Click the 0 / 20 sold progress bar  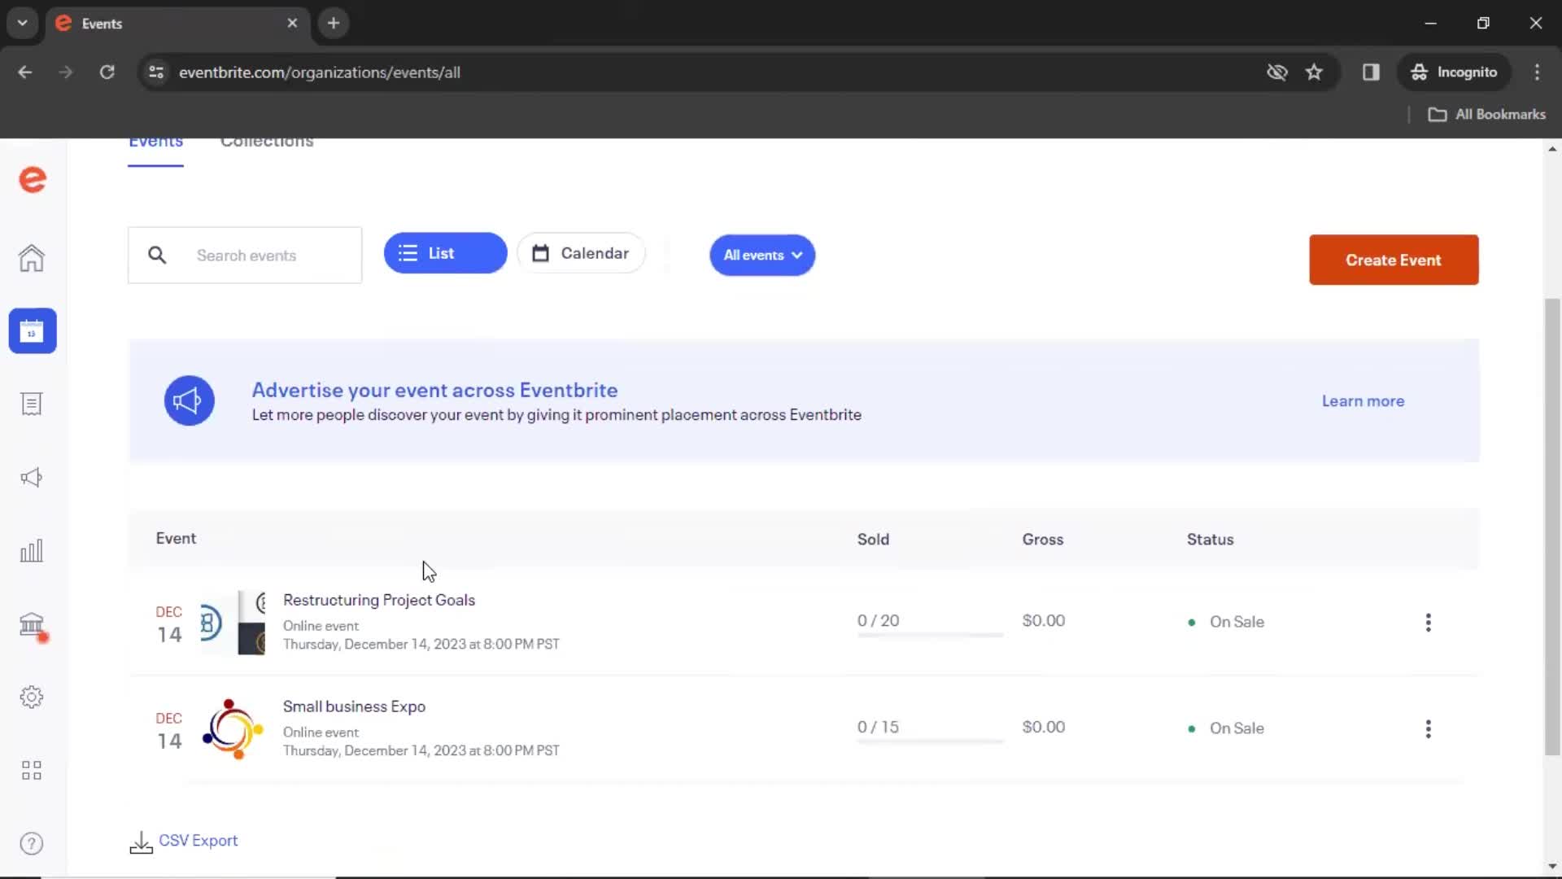930,635
